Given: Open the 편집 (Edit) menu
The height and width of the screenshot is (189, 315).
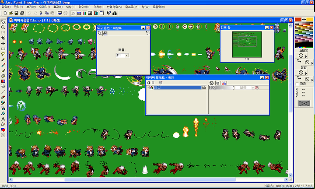Looking at the screenshot, I should pos(18,7).
